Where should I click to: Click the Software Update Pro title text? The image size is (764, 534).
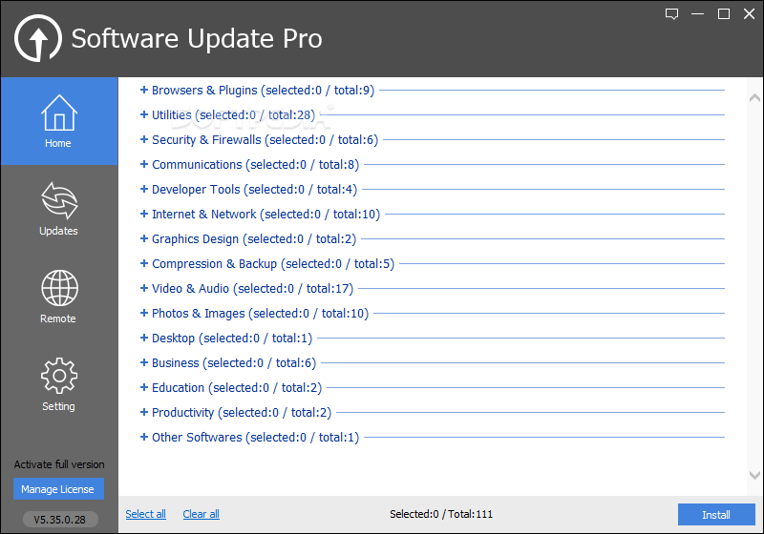click(x=197, y=39)
